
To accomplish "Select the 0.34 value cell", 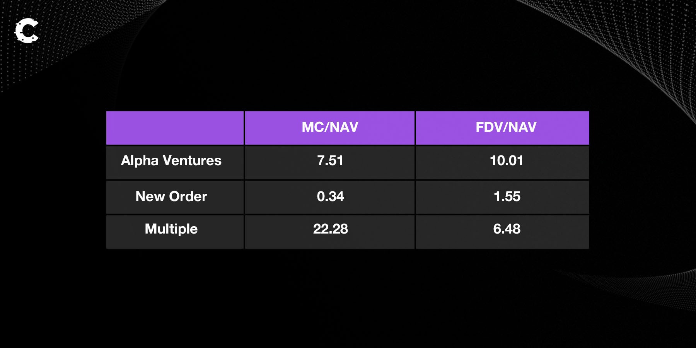I will tap(330, 196).
